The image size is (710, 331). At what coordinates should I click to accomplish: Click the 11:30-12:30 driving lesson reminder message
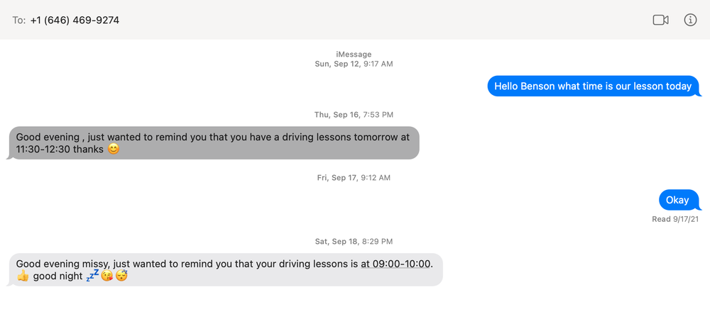tap(213, 142)
